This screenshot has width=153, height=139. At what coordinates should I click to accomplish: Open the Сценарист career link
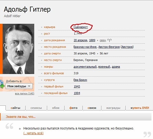pyautogui.click(x=81, y=27)
